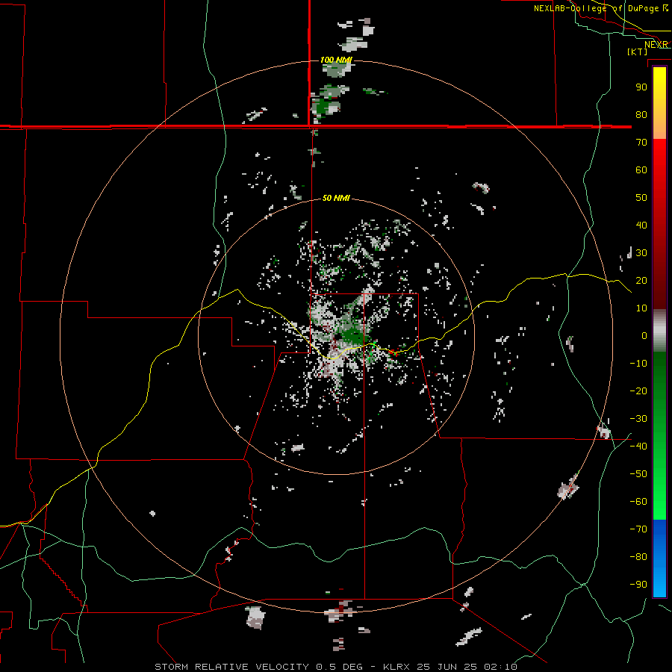Image resolution: width=672 pixels, height=672 pixels.
Task: Click the 50 NMI range ring label
Action: [336, 198]
